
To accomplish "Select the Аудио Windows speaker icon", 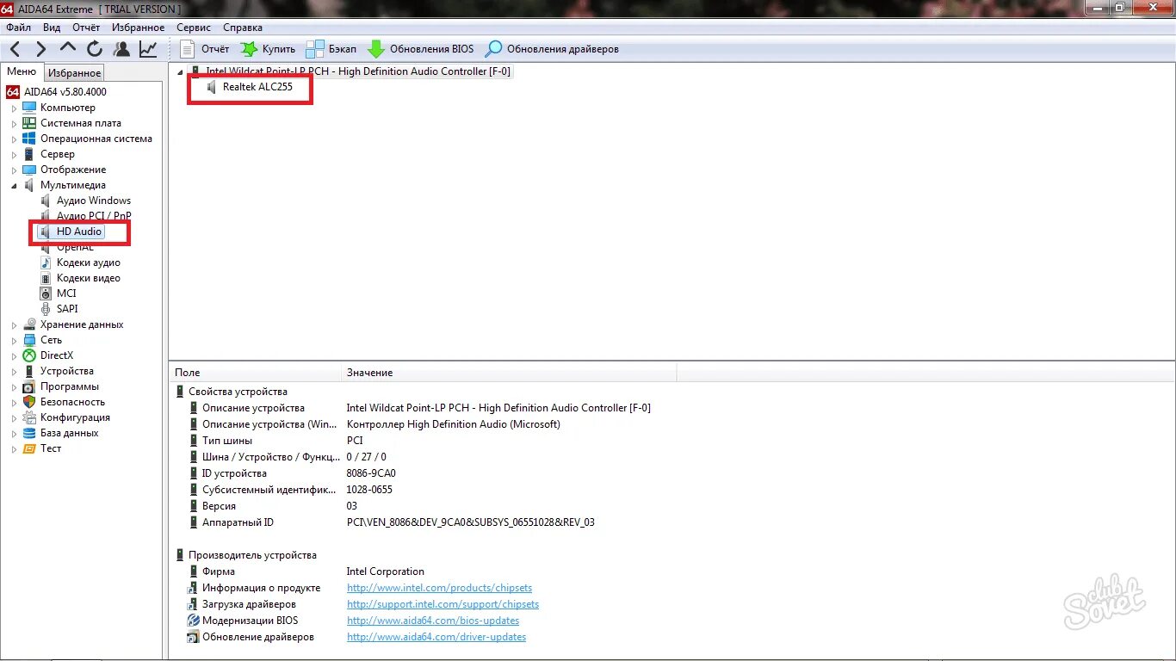I will coord(46,201).
